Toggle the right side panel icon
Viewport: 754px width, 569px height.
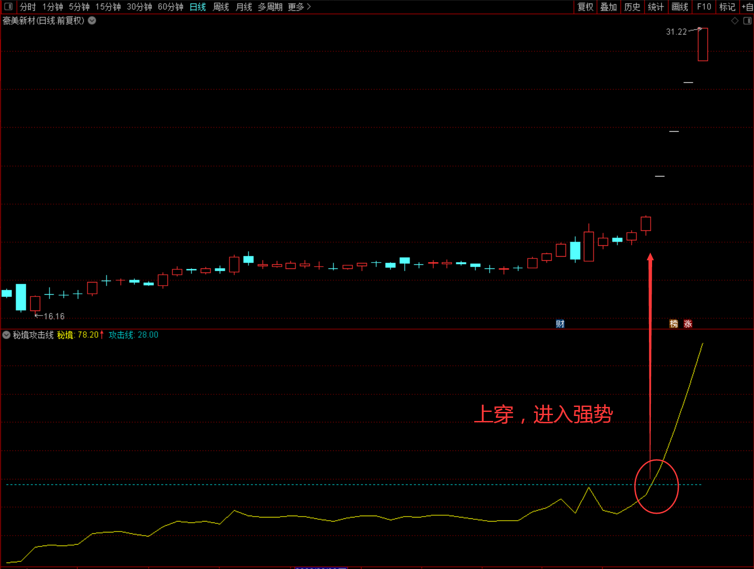click(747, 21)
